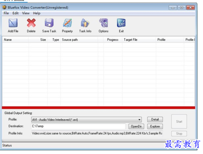Click the Profile column header
The width and height of the screenshot is (203, 154).
(x=170, y=40)
